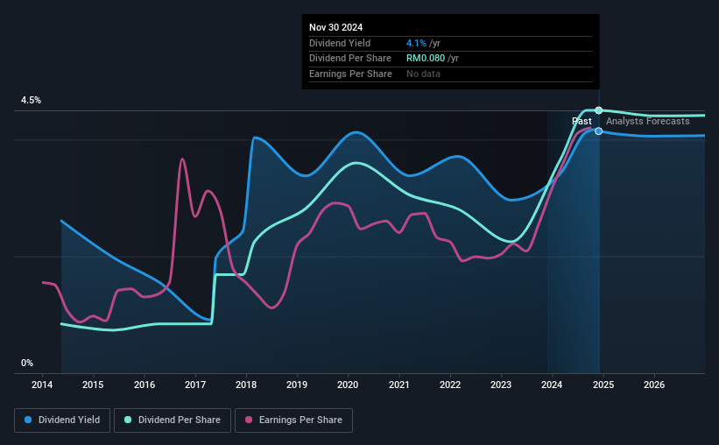
Task: Click the 4.1% dividend yield value
Action: pos(416,43)
